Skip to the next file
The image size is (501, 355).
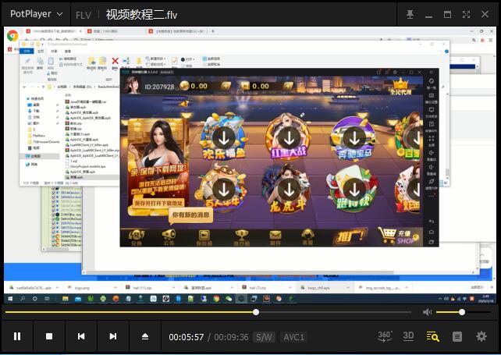(x=113, y=336)
